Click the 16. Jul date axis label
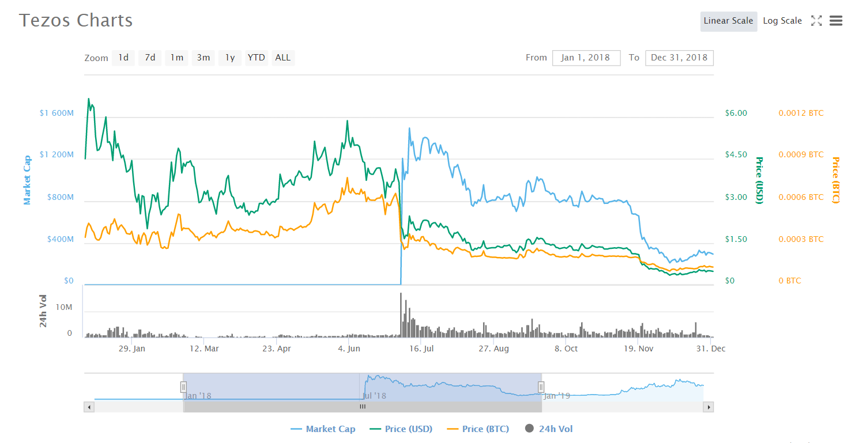Viewport: 859px width, 443px height. point(420,349)
